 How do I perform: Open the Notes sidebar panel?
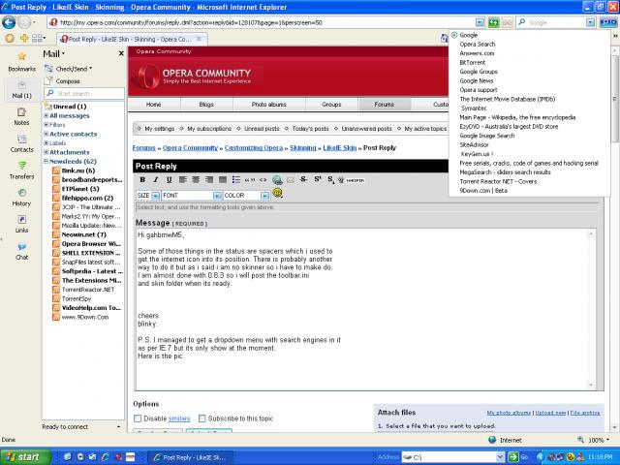pyautogui.click(x=21, y=116)
